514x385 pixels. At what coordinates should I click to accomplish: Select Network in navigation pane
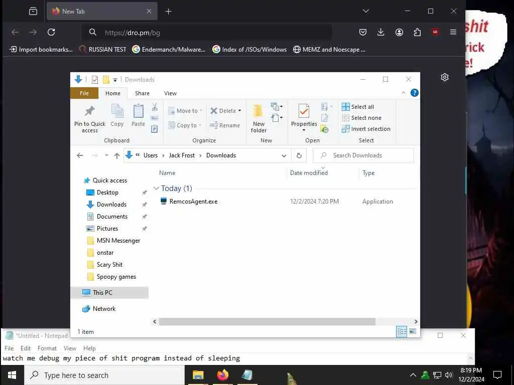pyautogui.click(x=104, y=309)
